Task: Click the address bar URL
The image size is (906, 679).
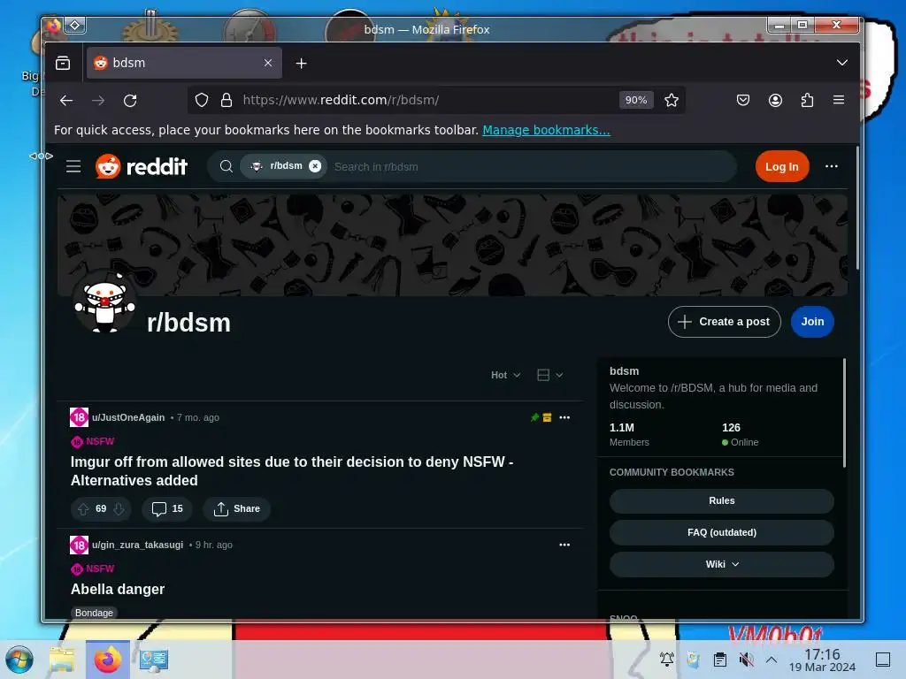Action: (341, 100)
